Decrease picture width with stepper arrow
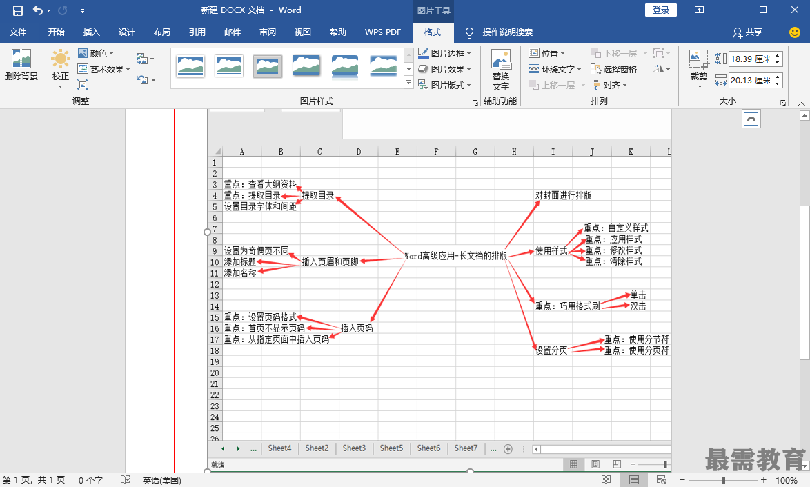The image size is (810, 487). 778,83
